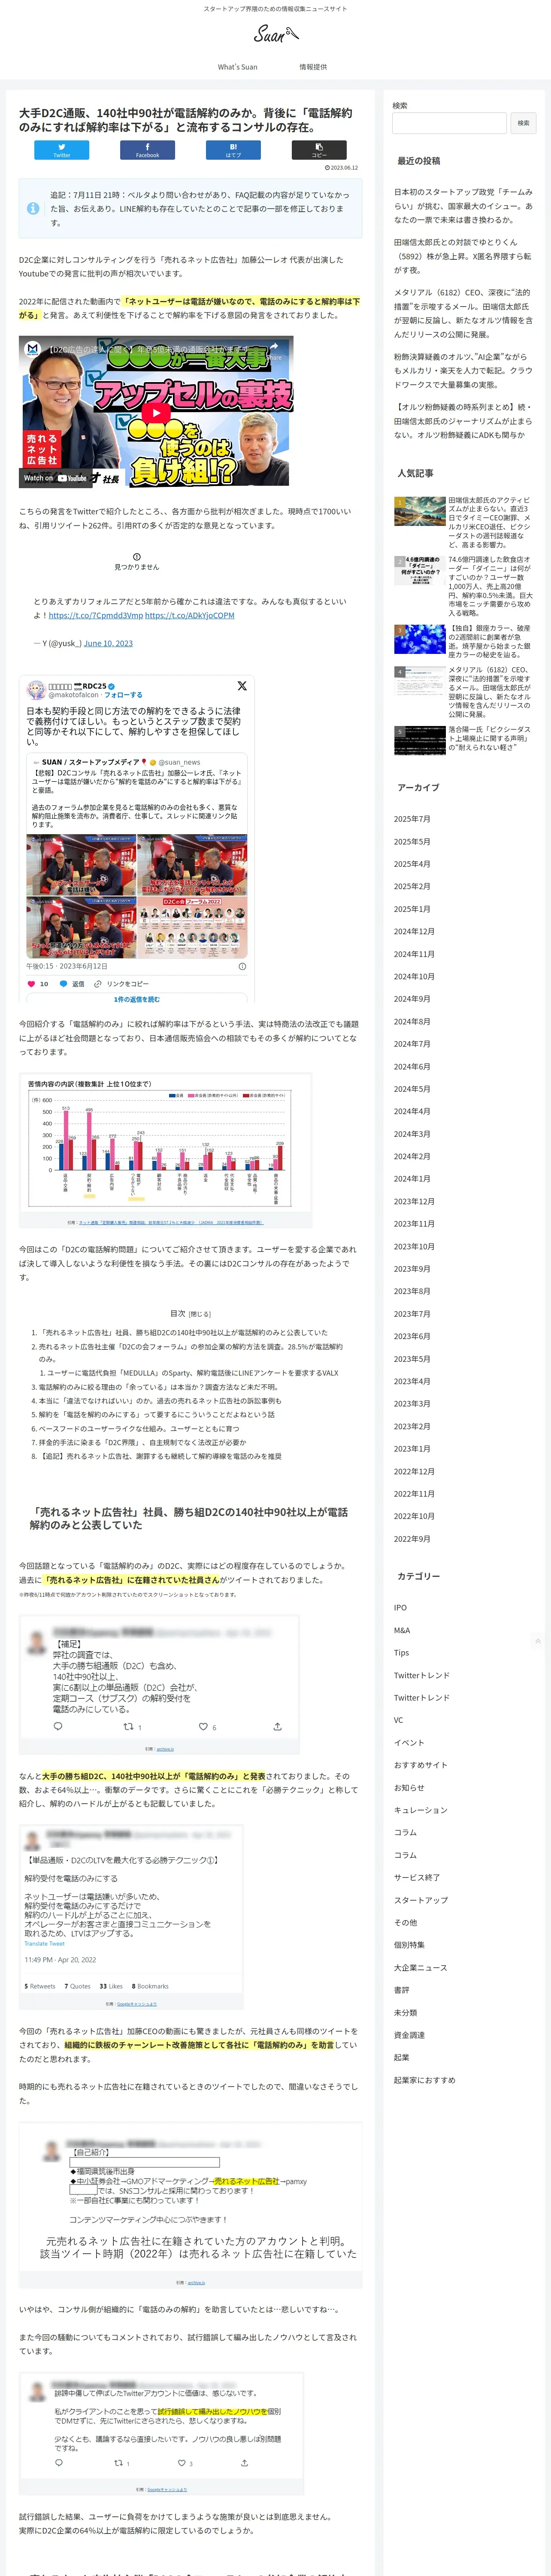This screenshot has height=2576, width=551.
Task: Open category 資金調達
Action: pos(409,2035)
